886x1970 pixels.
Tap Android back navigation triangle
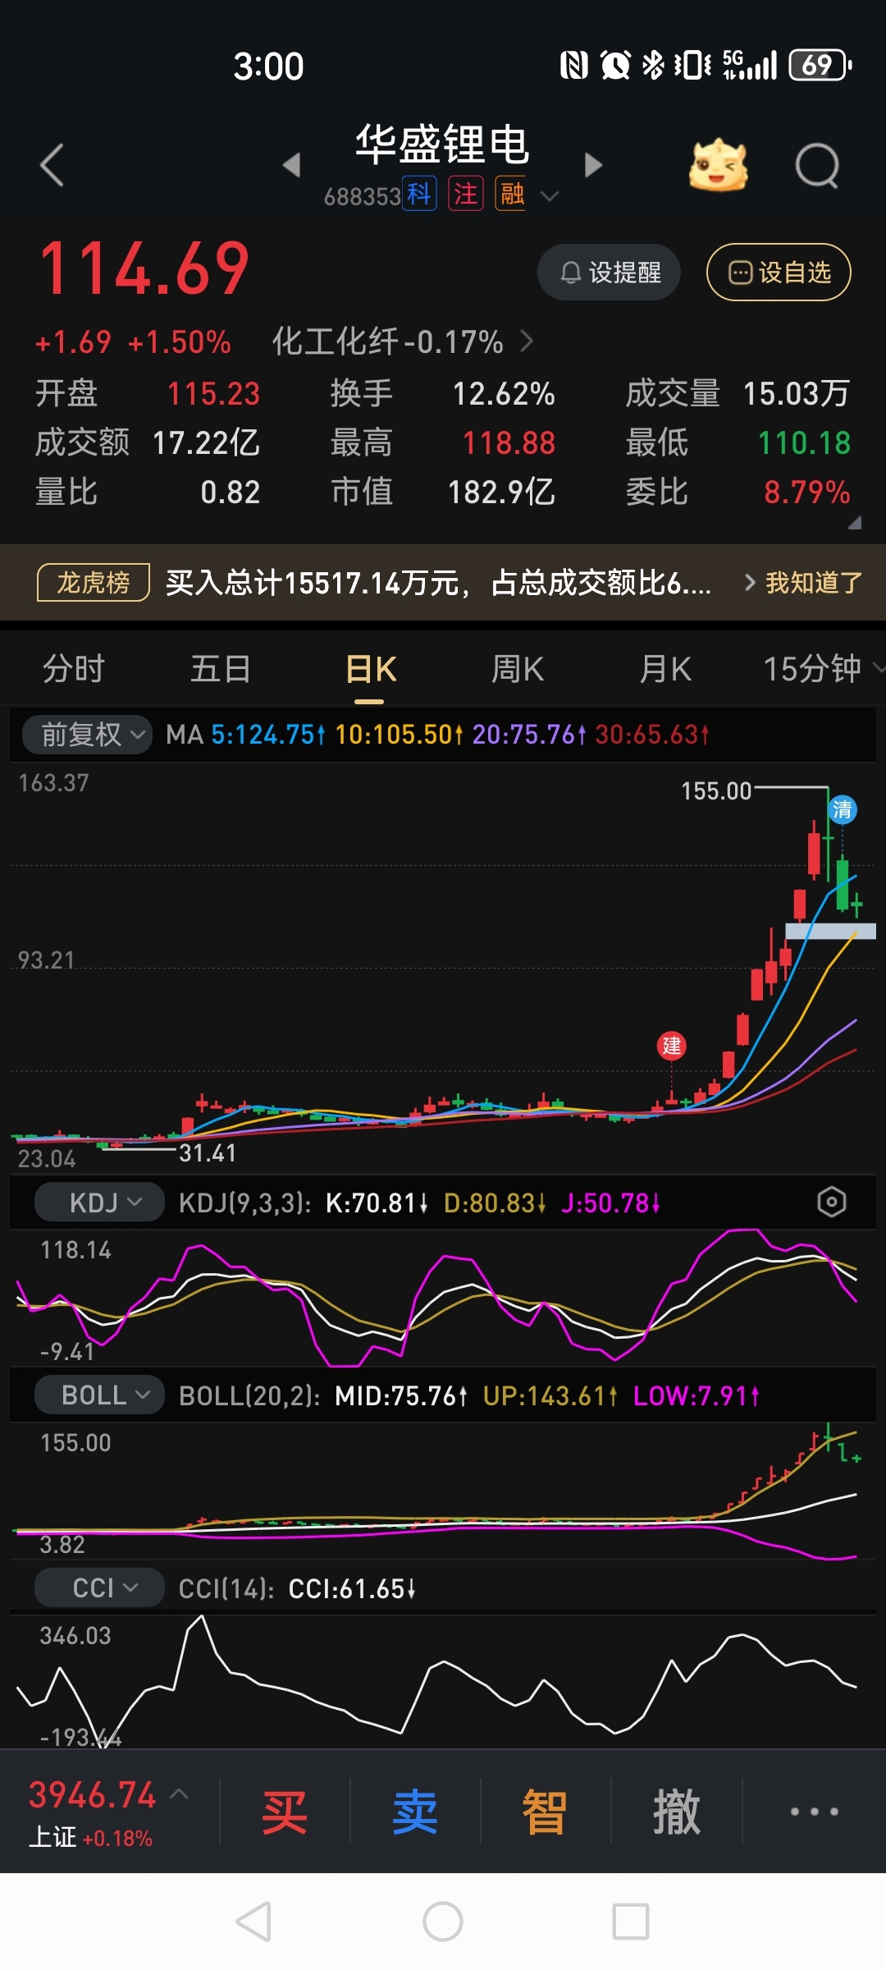[x=253, y=1922]
